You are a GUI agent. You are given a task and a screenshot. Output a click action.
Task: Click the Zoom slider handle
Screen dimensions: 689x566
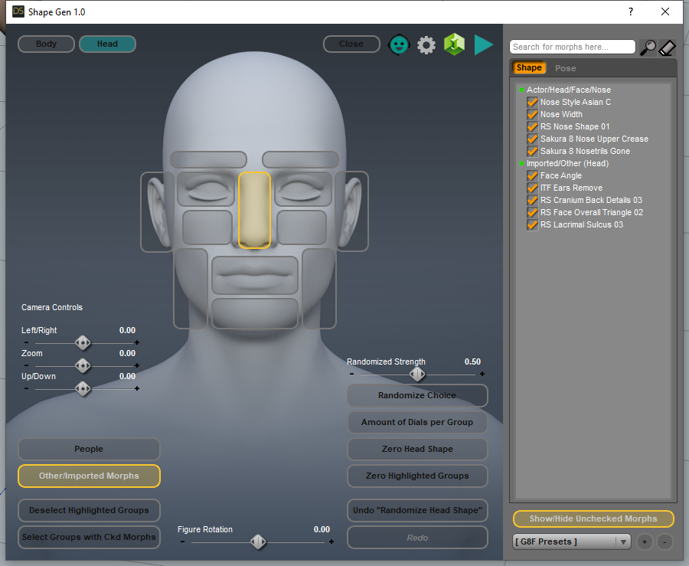pos(83,365)
